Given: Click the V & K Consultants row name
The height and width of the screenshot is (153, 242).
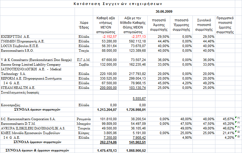Looking at the screenshot, I should pos(37,60).
